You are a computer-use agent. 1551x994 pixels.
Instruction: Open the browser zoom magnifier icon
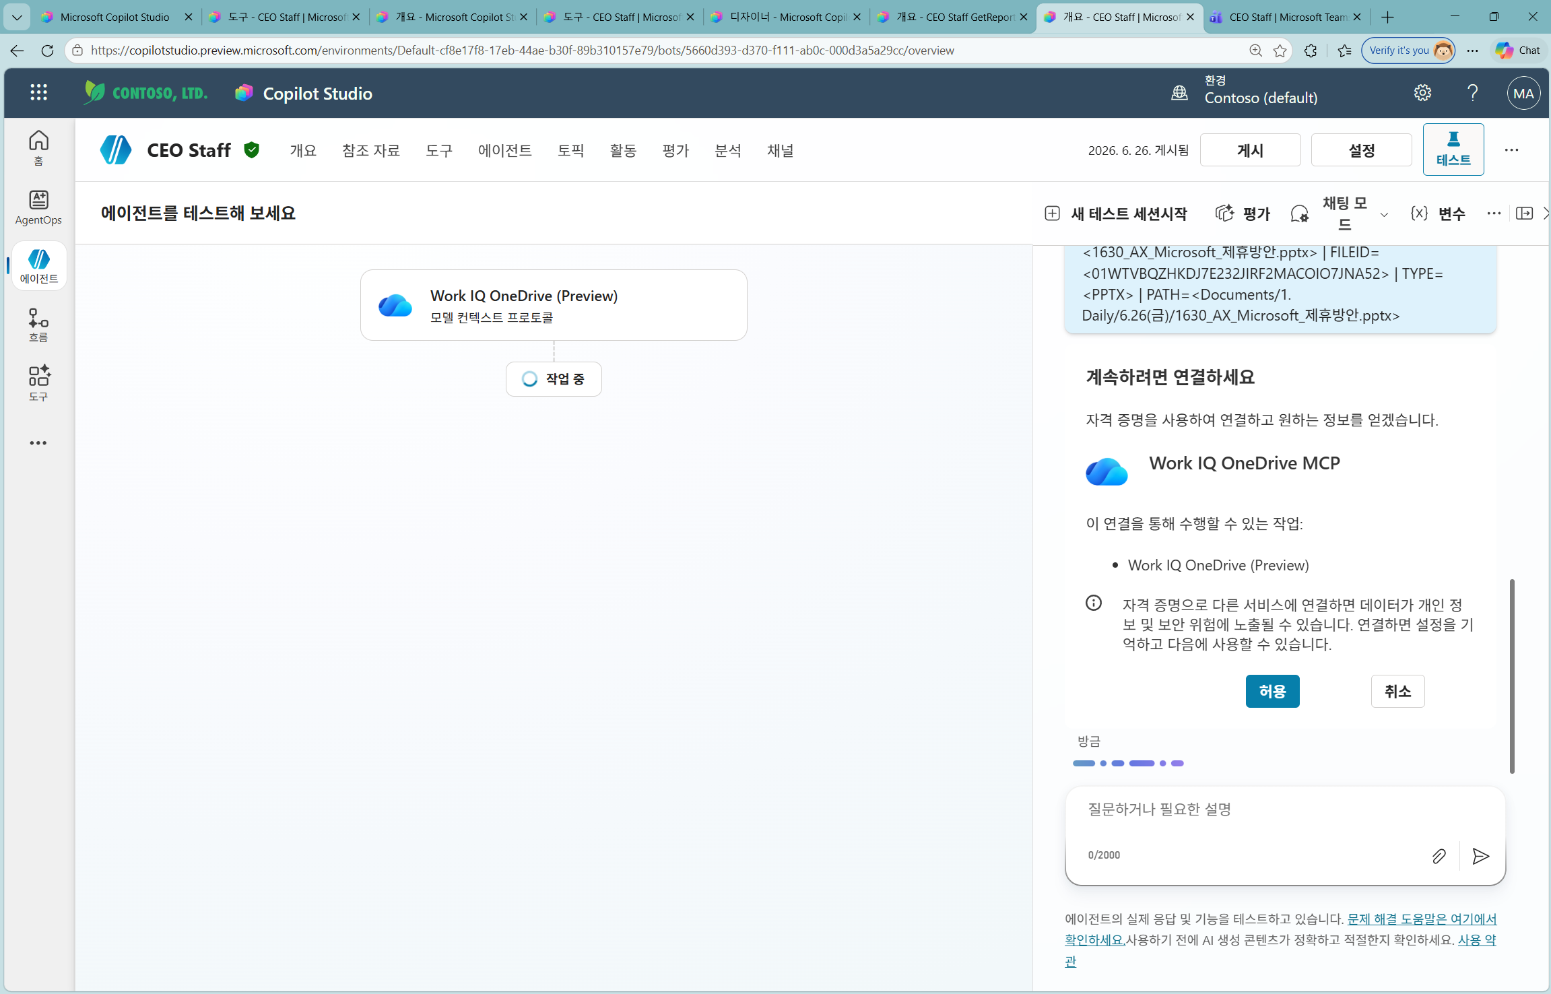tap(1255, 51)
